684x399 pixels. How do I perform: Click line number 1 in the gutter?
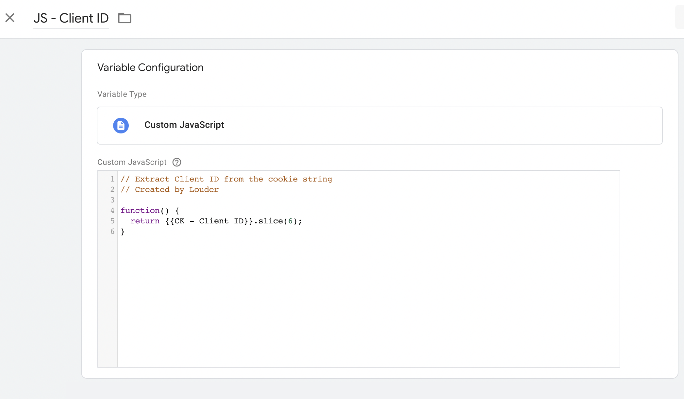pyautogui.click(x=112, y=179)
